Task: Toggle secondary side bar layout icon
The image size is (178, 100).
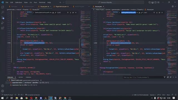Action: pyautogui.click(x=155, y=2)
